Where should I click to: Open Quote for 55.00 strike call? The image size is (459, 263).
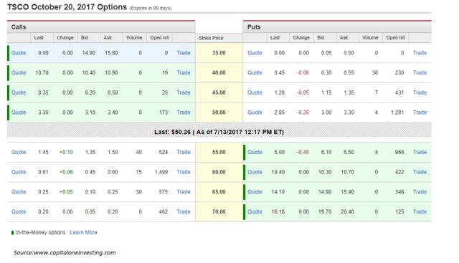point(19,152)
